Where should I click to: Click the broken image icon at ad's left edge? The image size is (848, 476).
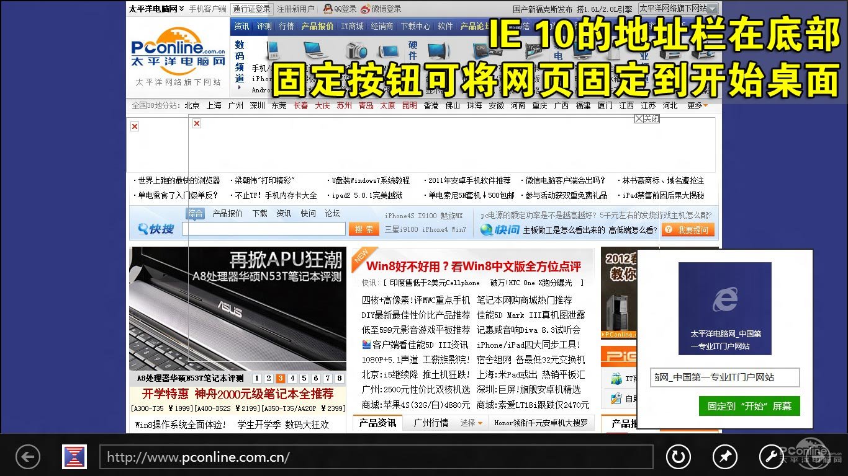[135, 126]
